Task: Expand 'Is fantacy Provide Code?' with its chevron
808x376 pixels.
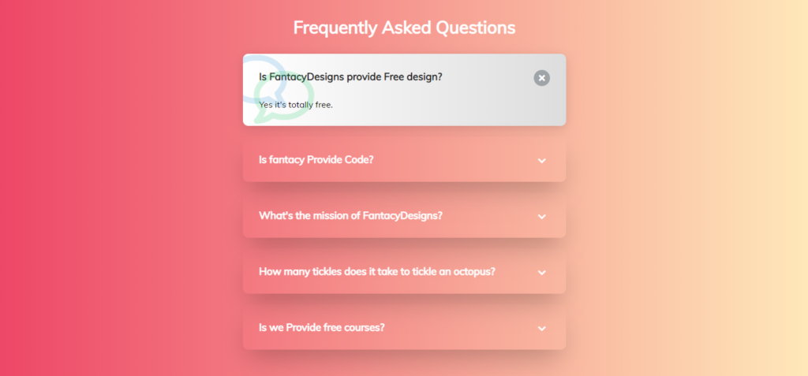Action: pyautogui.click(x=541, y=160)
